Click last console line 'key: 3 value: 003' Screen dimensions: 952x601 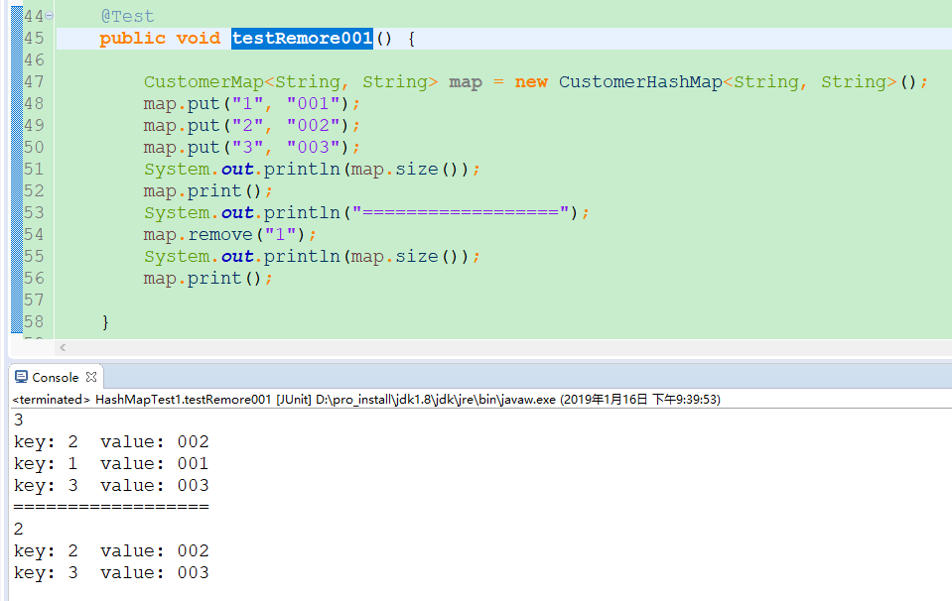pyautogui.click(x=111, y=573)
